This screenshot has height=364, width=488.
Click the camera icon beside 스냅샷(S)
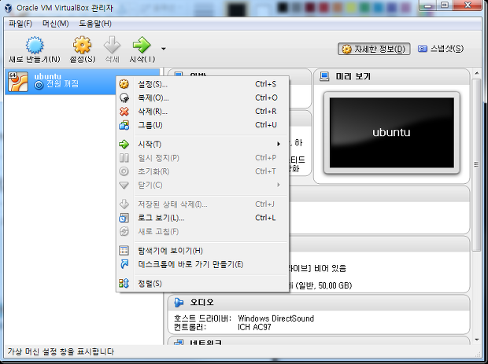423,49
